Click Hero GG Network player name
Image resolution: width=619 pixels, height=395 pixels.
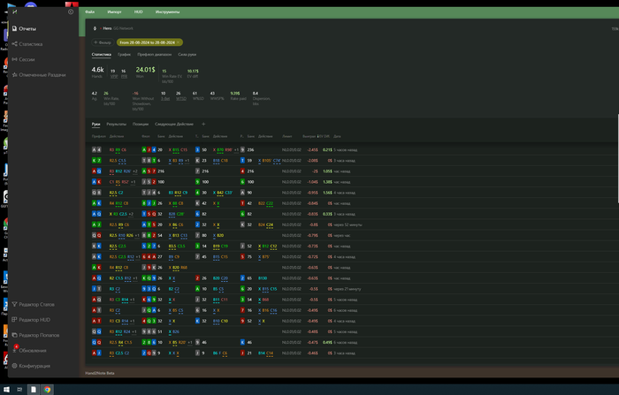click(x=118, y=28)
